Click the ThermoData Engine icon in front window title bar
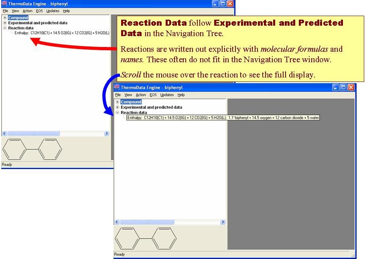This screenshot has height=259, width=365. pyautogui.click(x=117, y=88)
